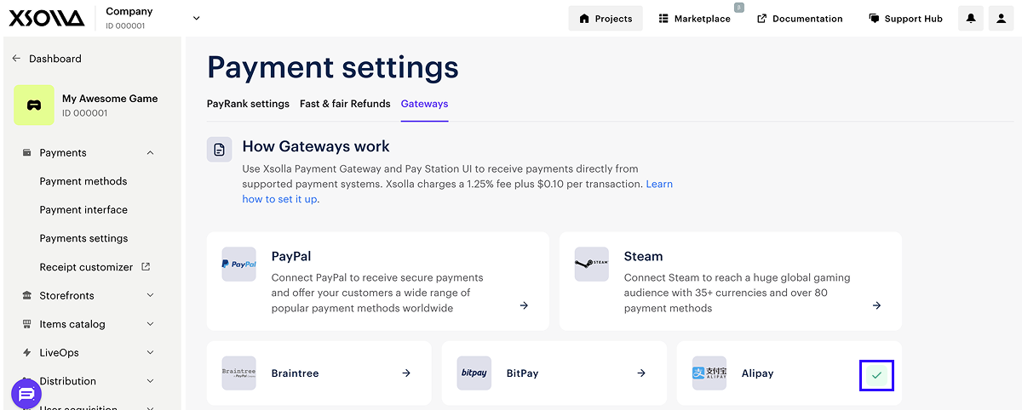The image size is (1022, 410).
Task: Open the user account profile icon
Action: 1002,19
